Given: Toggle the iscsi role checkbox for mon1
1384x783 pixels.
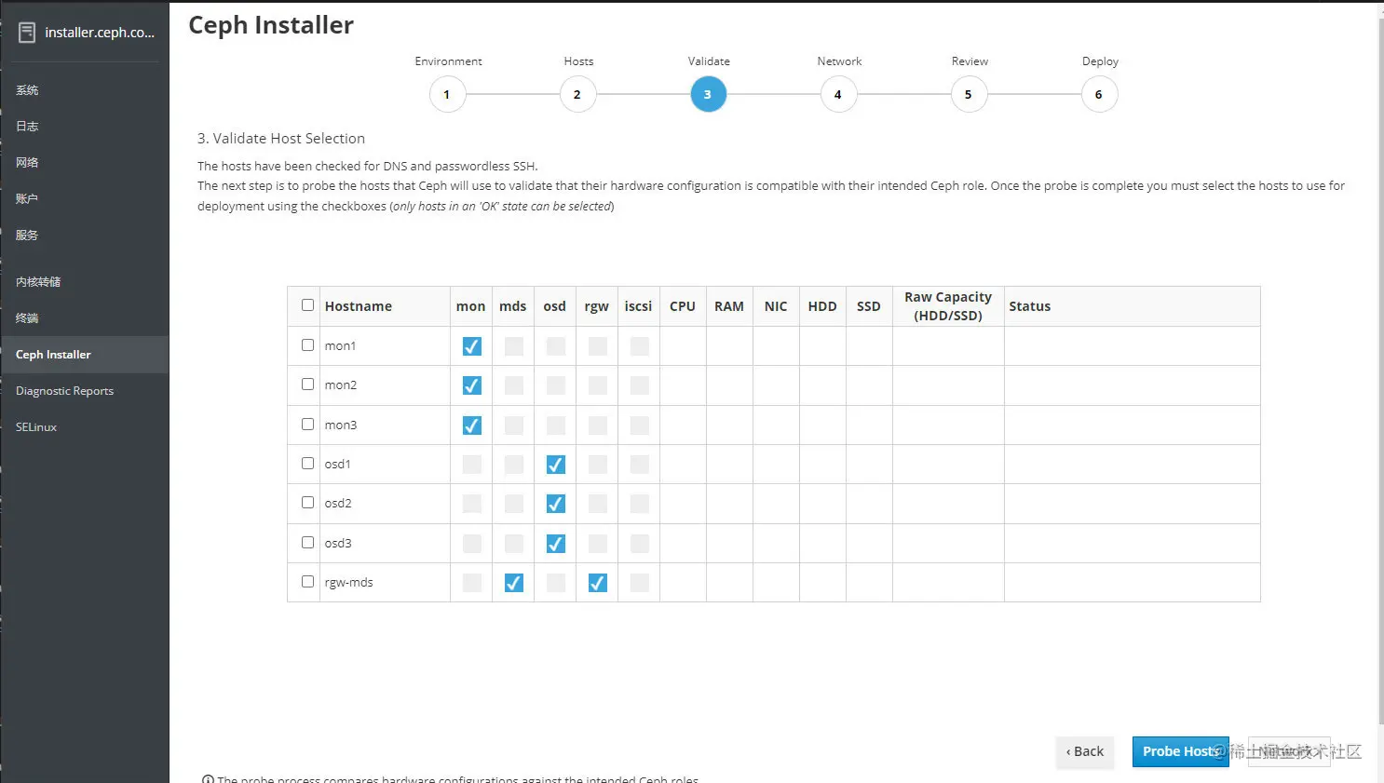Looking at the screenshot, I should click(640, 346).
